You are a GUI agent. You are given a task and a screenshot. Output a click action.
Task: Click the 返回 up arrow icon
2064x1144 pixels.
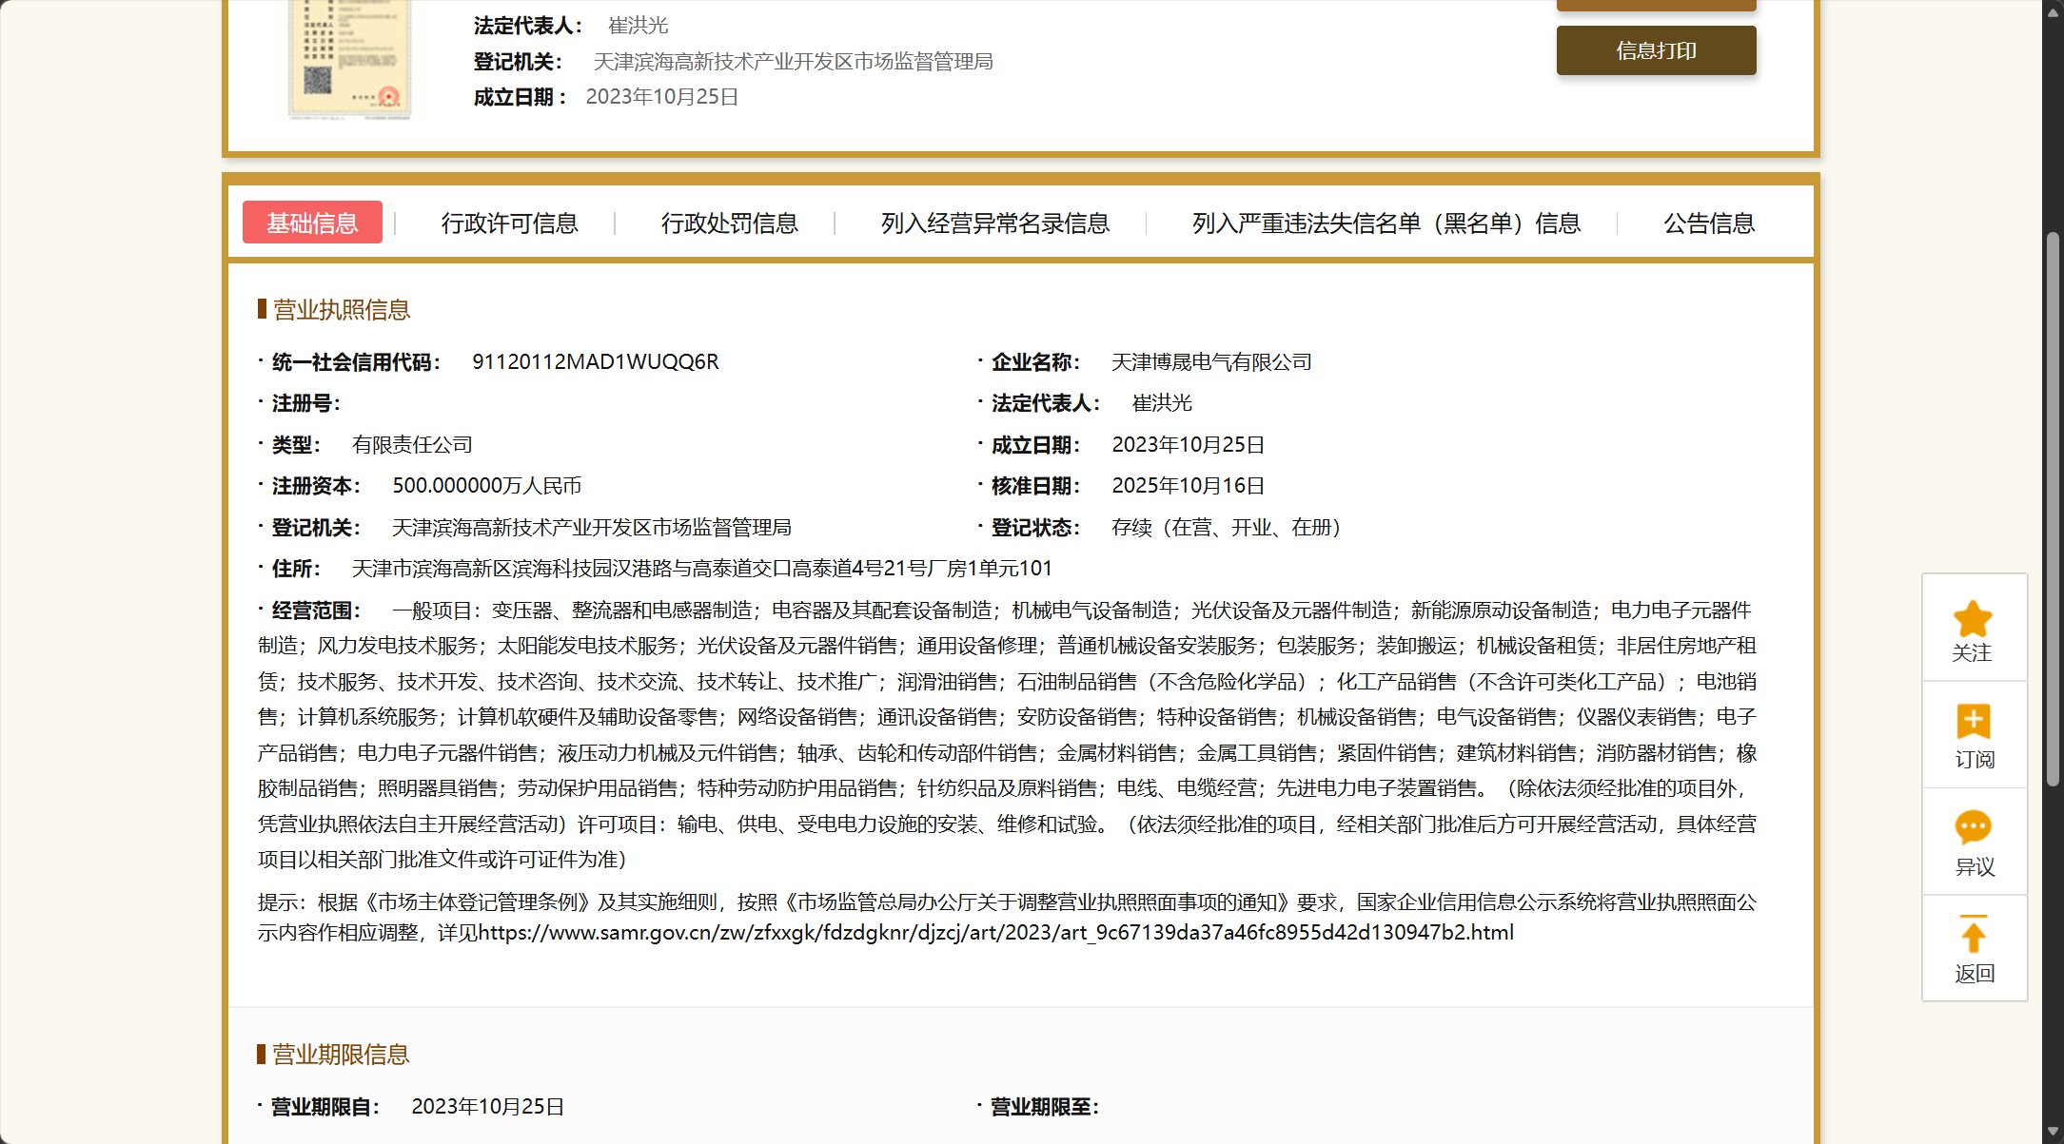(x=1973, y=935)
